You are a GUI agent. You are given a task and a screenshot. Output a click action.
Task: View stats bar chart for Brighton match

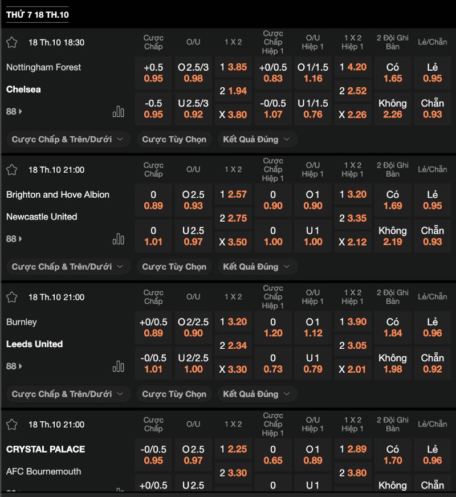(x=119, y=239)
